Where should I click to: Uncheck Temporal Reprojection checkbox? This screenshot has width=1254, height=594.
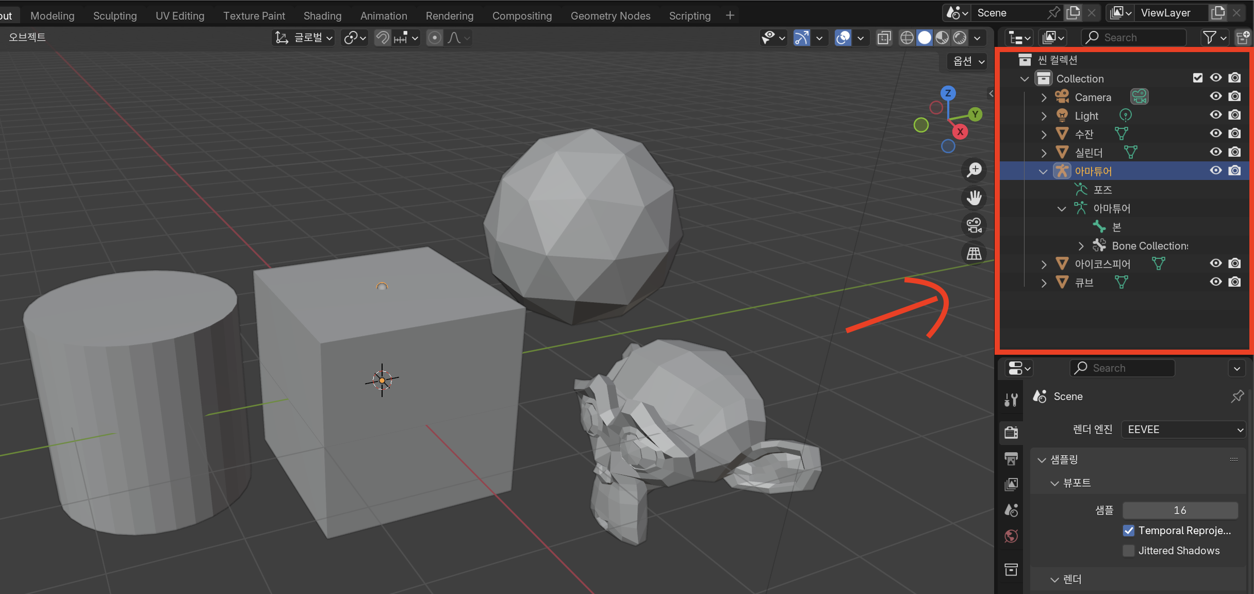point(1129,531)
